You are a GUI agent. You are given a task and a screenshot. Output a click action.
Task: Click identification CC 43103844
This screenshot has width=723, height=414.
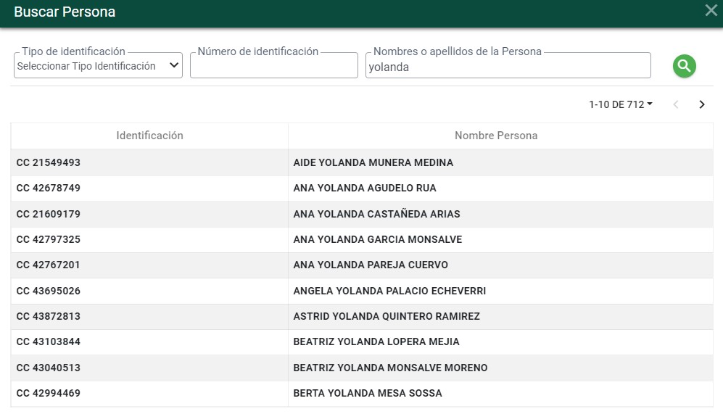click(49, 341)
